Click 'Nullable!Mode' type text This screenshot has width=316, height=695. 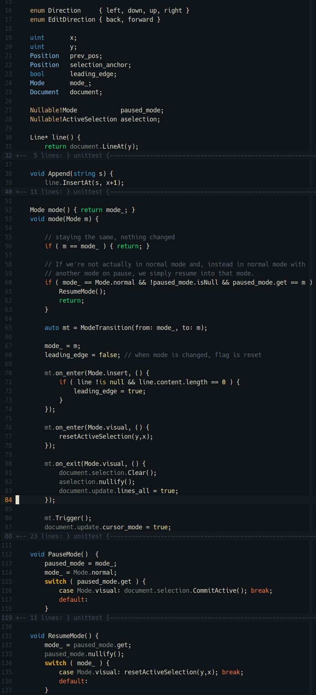point(54,110)
